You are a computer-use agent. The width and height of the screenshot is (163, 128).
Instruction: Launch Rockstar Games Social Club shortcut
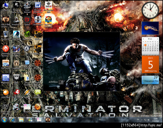16,8
